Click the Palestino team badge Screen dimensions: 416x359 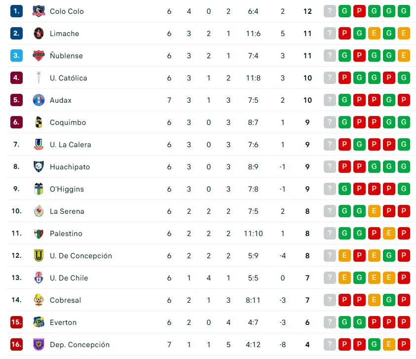pos(38,233)
